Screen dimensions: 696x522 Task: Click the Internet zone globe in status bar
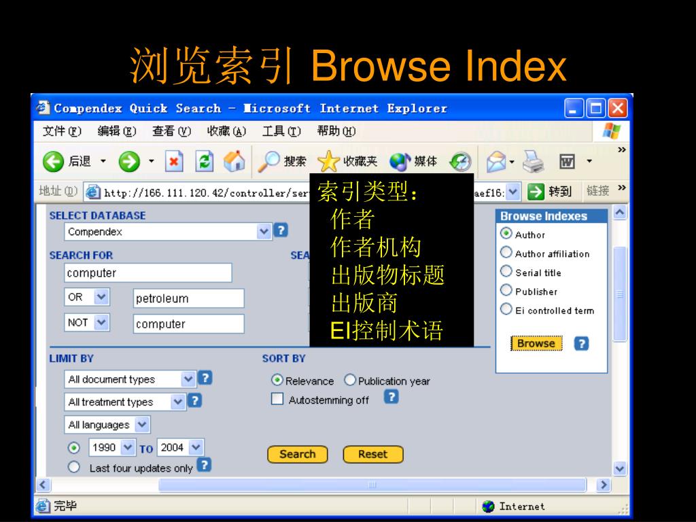click(x=488, y=506)
